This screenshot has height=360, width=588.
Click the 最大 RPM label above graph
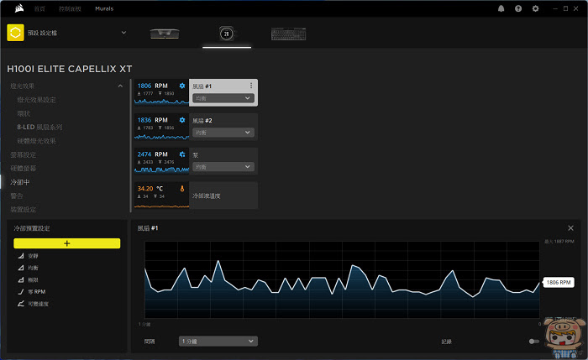(559, 242)
